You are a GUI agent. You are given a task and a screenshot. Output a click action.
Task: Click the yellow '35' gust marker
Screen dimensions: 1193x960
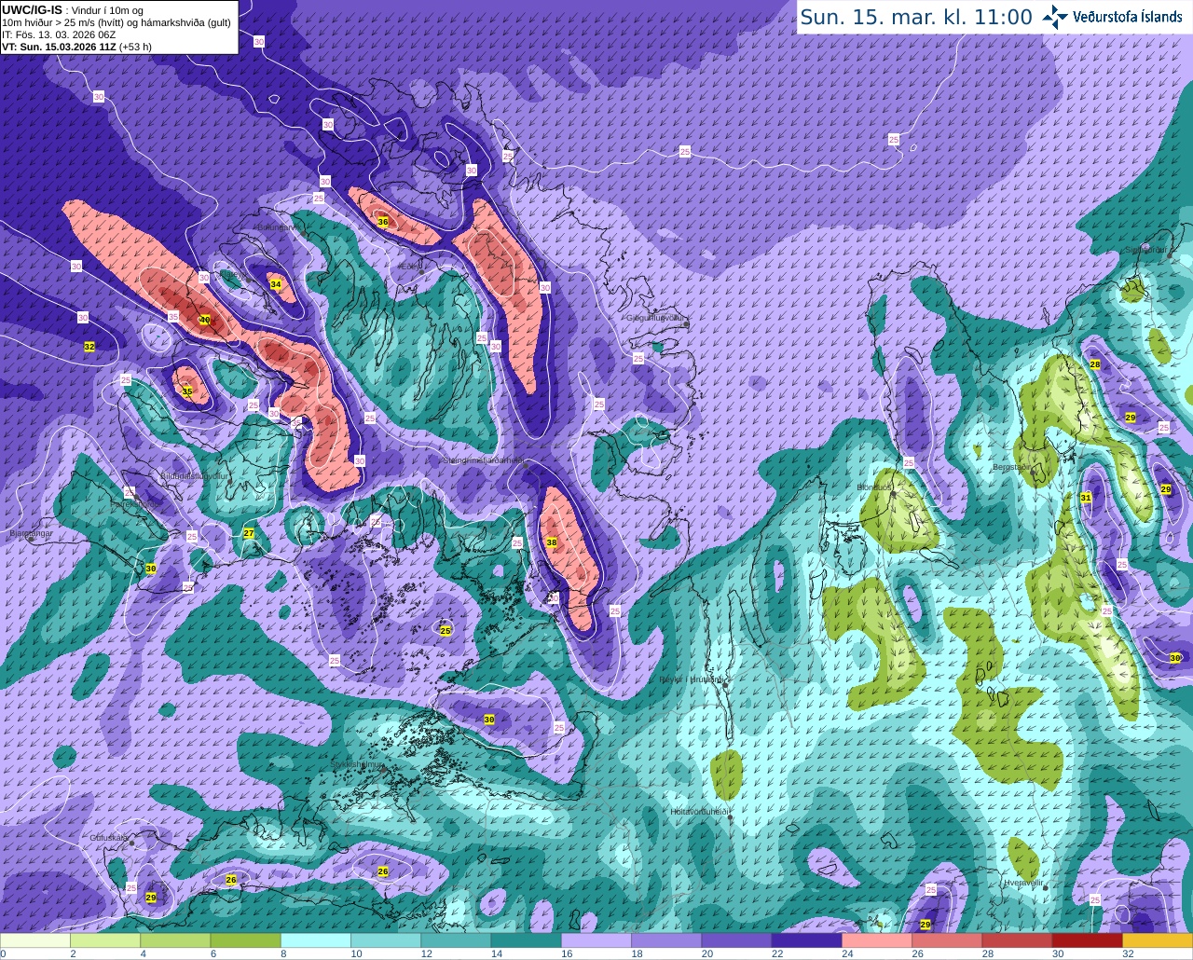point(186,391)
